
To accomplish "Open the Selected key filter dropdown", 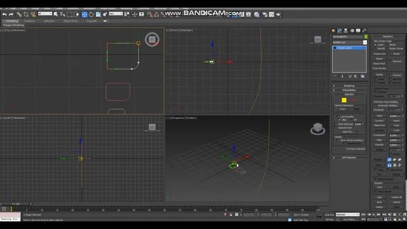I will [347, 215].
